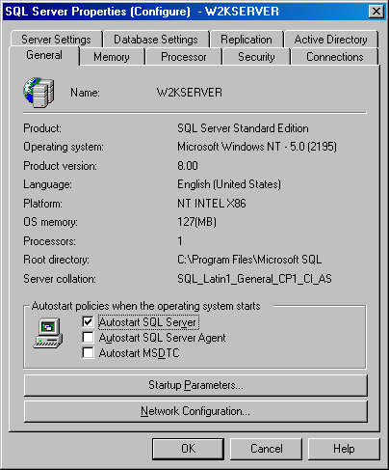Open Network Configuration settings
Screen dimensions: 389x470
195,411
